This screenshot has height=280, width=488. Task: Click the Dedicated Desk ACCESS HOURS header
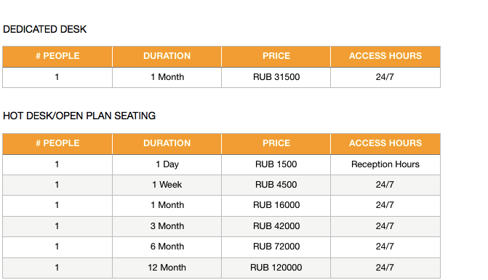click(385, 56)
